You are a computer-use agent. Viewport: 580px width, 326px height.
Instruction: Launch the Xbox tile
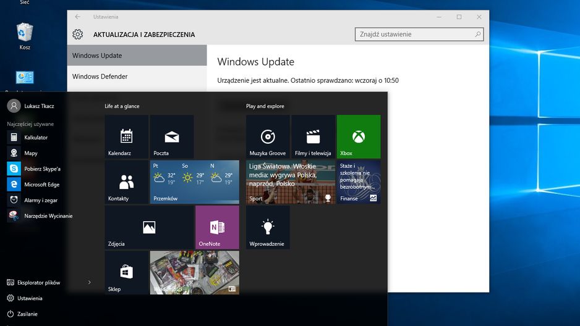(x=359, y=136)
